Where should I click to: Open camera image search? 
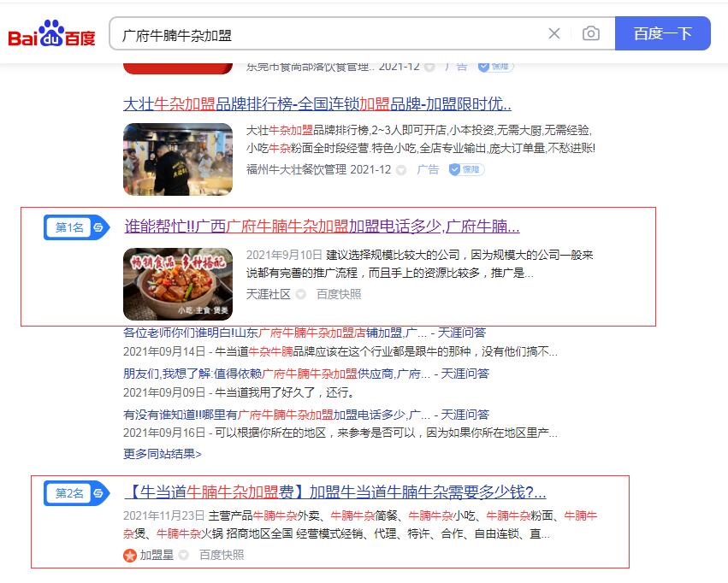click(x=591, y=33)
